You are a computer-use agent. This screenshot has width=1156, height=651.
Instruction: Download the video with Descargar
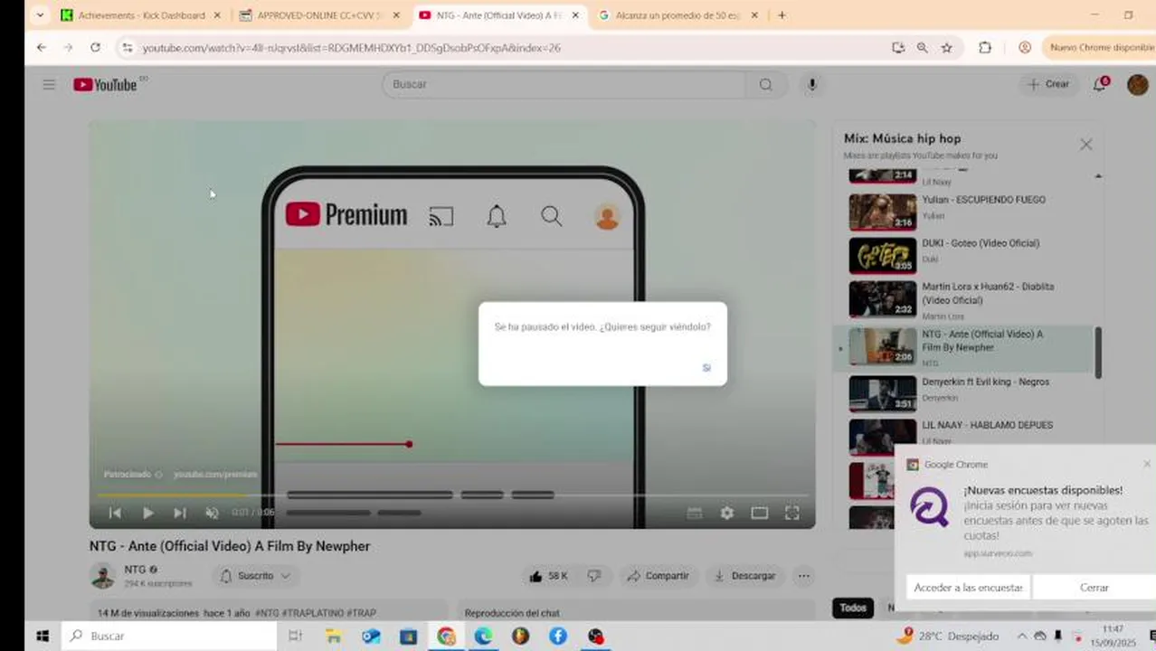tap(744, 576)
